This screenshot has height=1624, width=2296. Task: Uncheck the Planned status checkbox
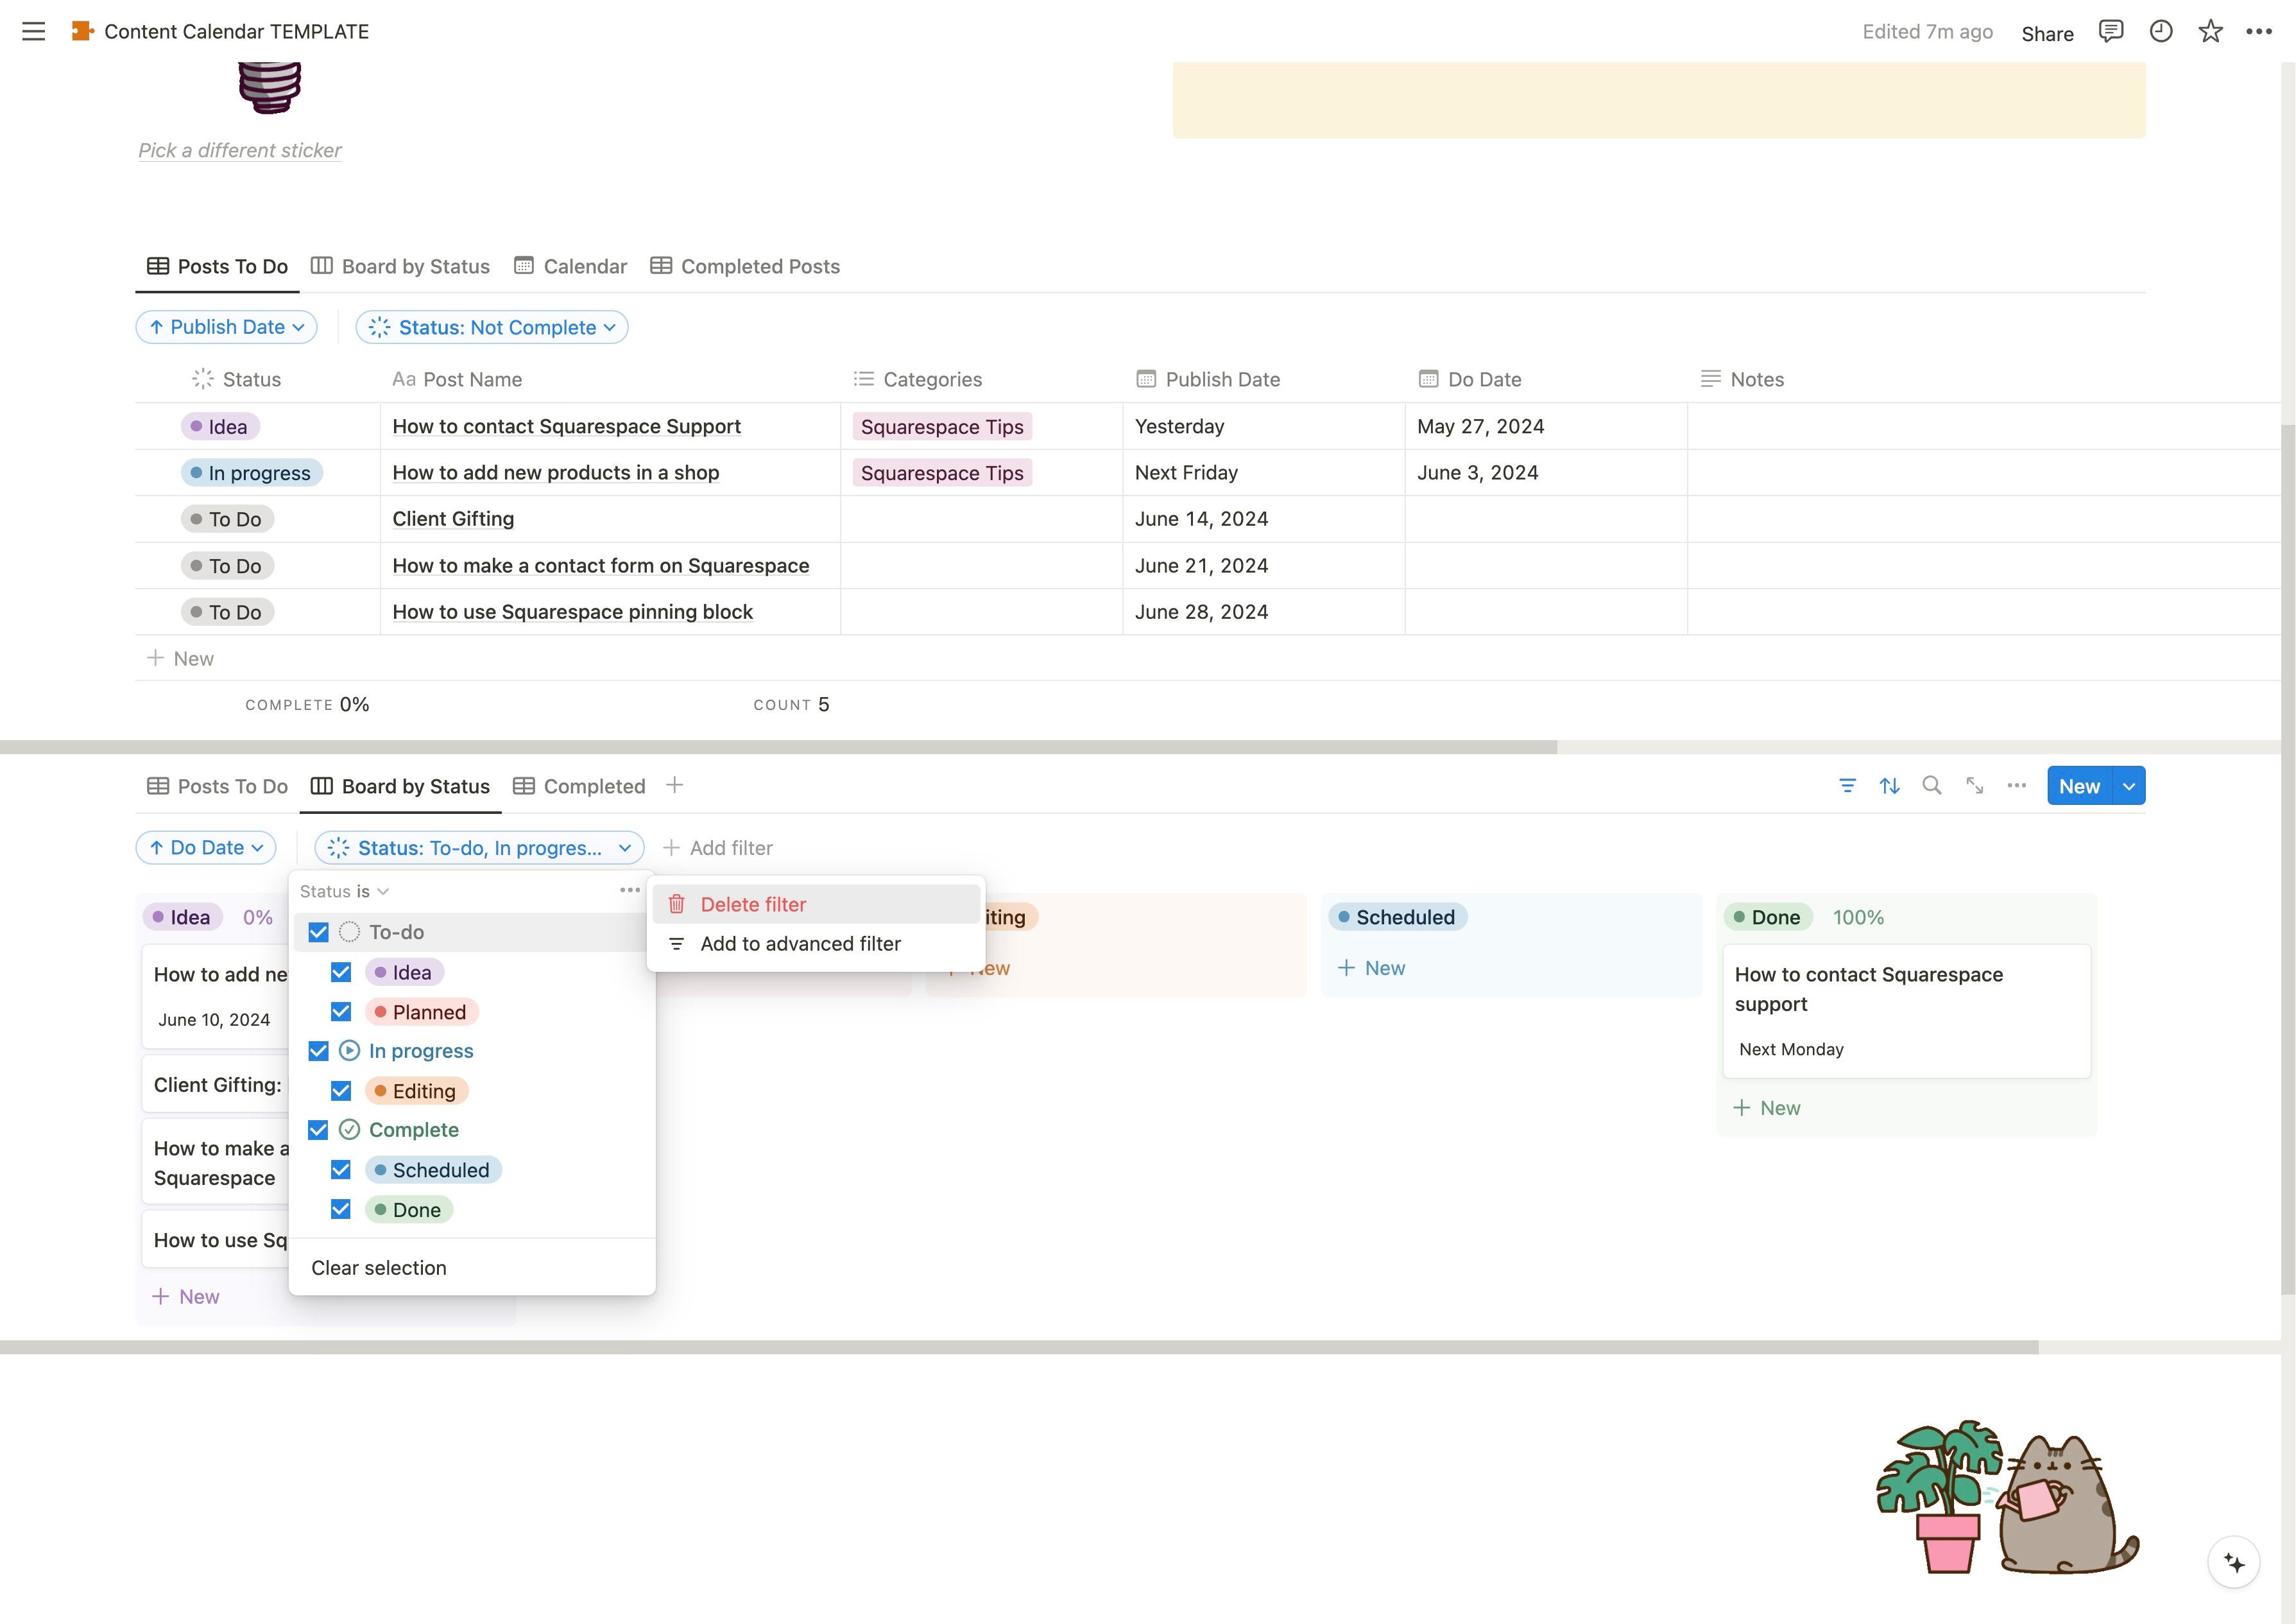pos(341,1012)
